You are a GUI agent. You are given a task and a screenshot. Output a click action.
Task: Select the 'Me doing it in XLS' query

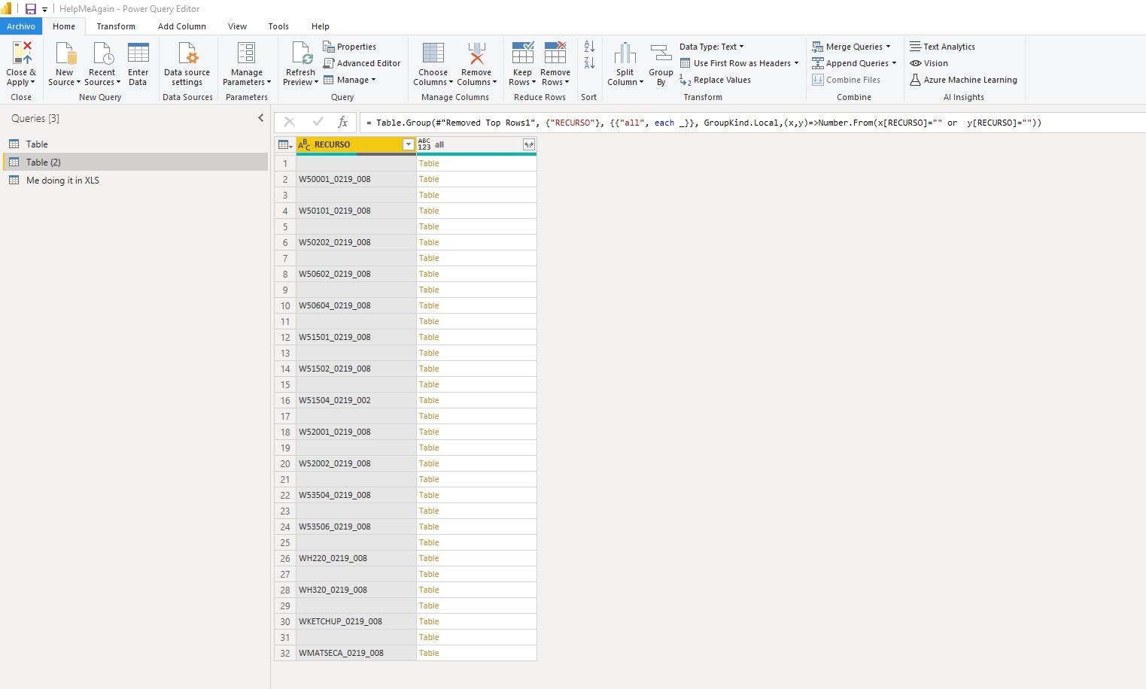[62, 181]
